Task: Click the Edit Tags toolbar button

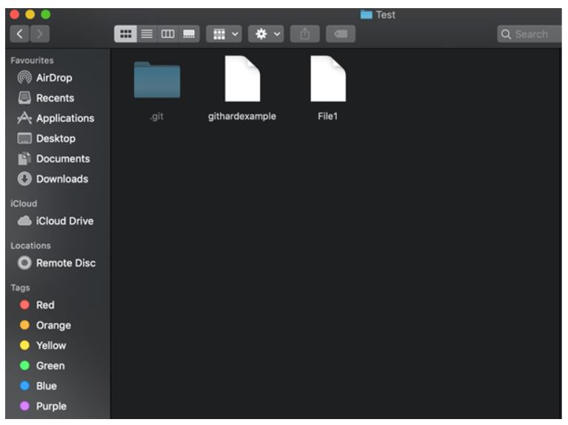Action: click(x=341, y=34)
